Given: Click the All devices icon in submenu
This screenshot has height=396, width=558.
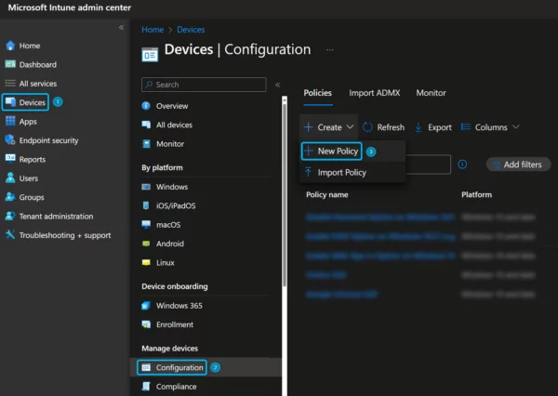Looking at the screenshot, I should tap(146, 125).
